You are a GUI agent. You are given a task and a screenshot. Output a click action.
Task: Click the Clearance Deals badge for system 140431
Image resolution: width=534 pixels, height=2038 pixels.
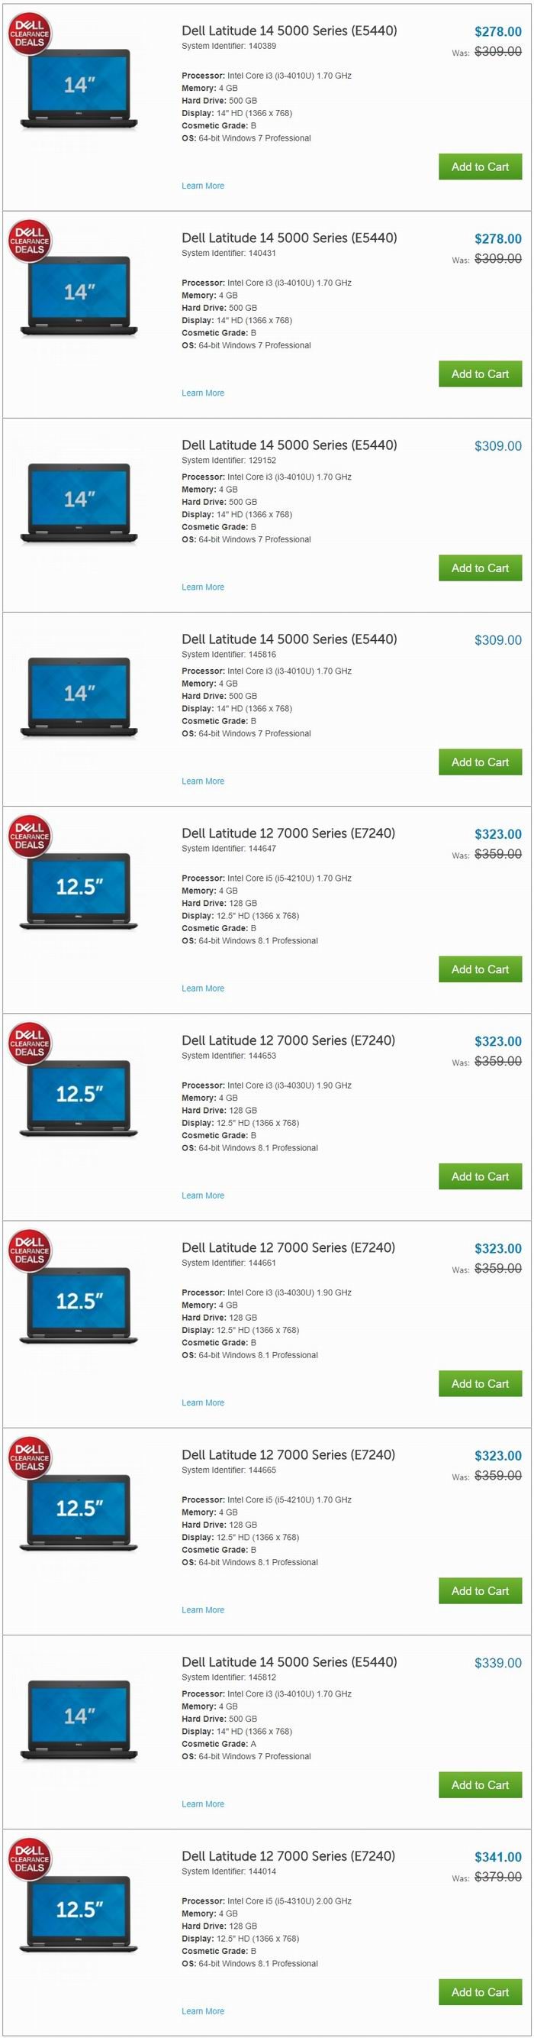point(30,241)
